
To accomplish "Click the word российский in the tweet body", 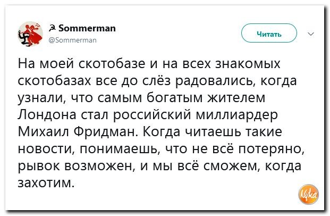I will click(x=153, y=115).
